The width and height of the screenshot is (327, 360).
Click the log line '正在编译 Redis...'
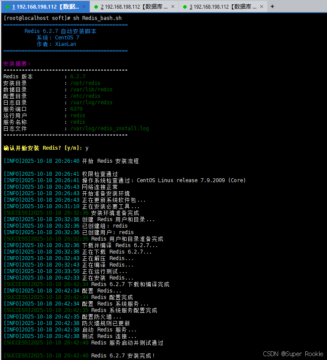(x=108, y=265)
